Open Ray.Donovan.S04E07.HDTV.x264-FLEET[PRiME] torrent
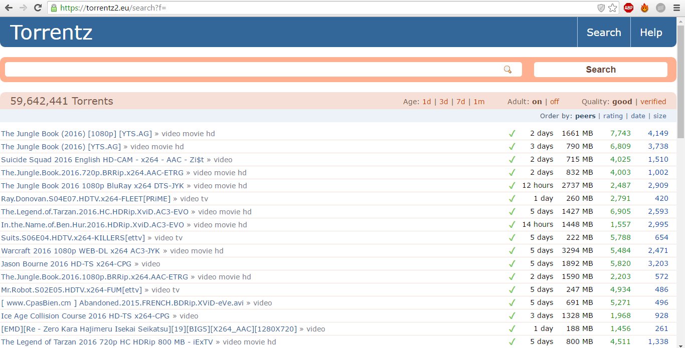The image size is (685, 348). point(86,199)
